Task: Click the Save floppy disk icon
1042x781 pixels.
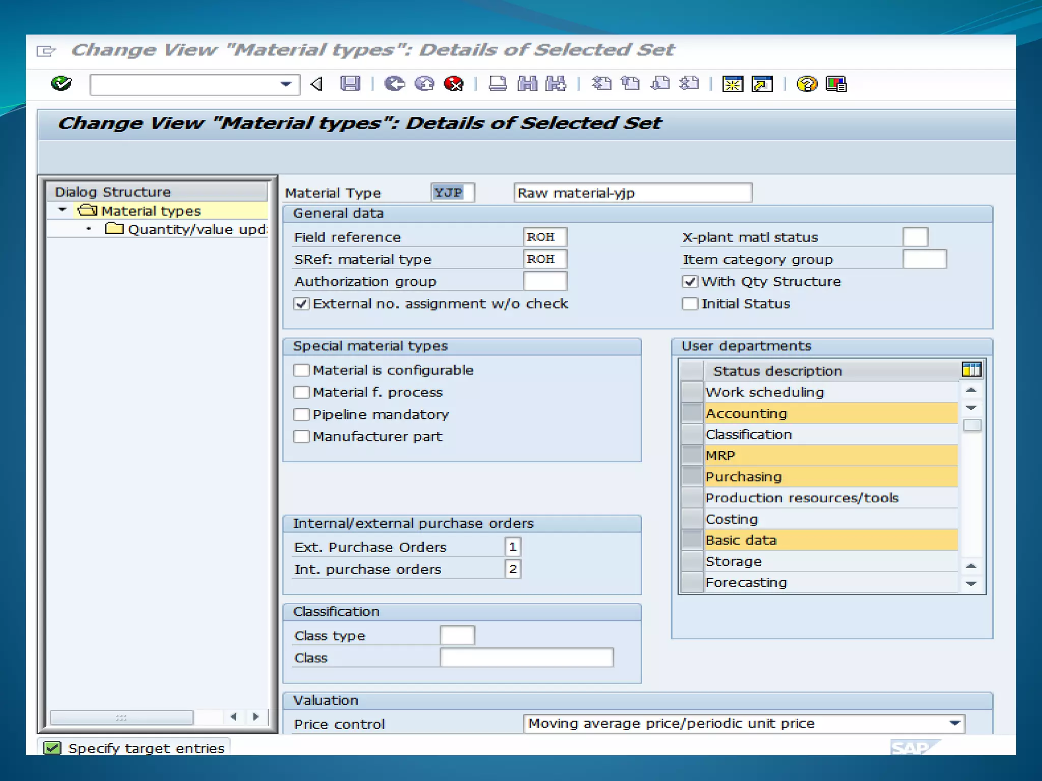Action: pos(350,83)
